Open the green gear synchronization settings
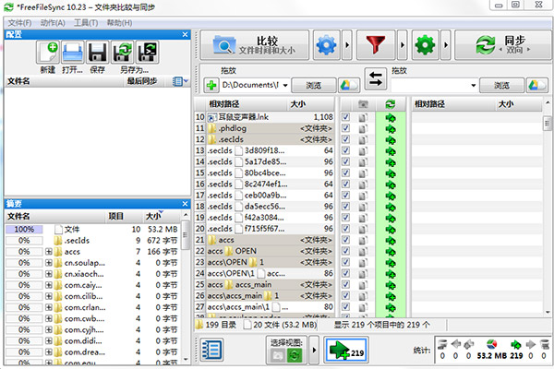This screenshot has height=369, width=554. point(426,44)
